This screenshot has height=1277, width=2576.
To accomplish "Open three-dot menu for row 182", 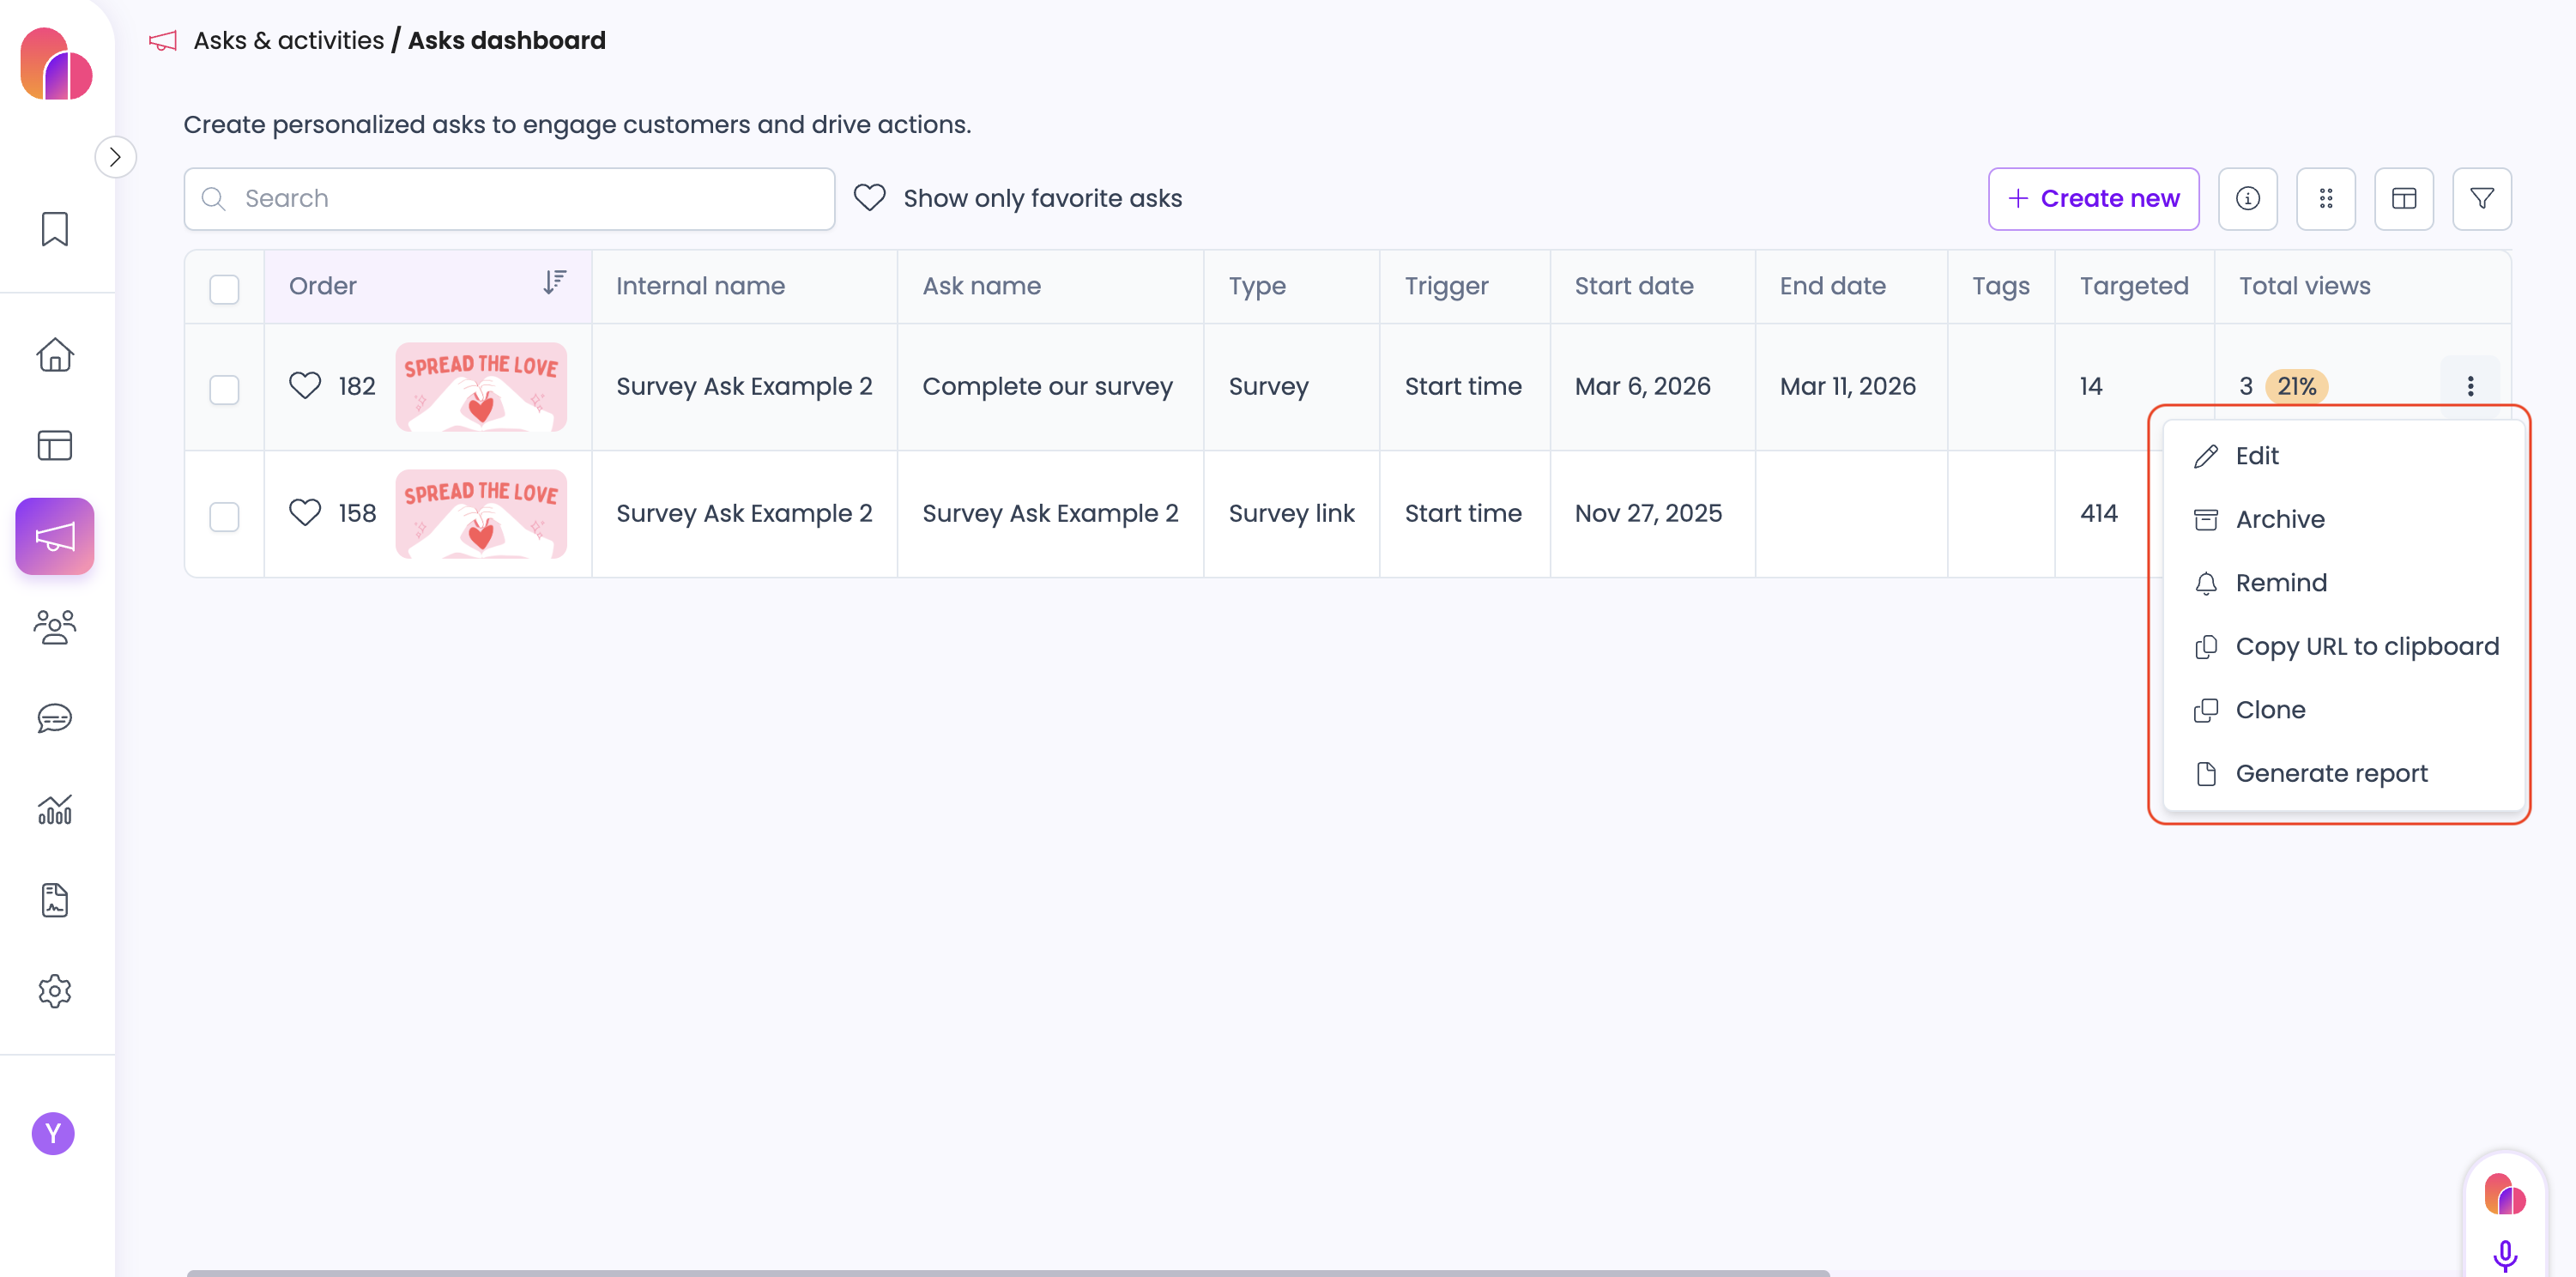I will click(2470, 386).
